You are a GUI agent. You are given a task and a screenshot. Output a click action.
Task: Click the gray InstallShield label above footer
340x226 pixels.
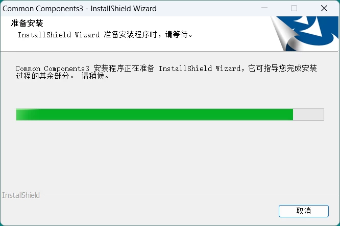pyautogui.click(x=21, y=195)
